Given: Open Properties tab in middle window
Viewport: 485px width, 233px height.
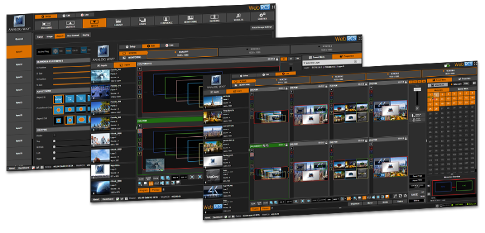Looking at the screenshot, I should tap(346, 56).
